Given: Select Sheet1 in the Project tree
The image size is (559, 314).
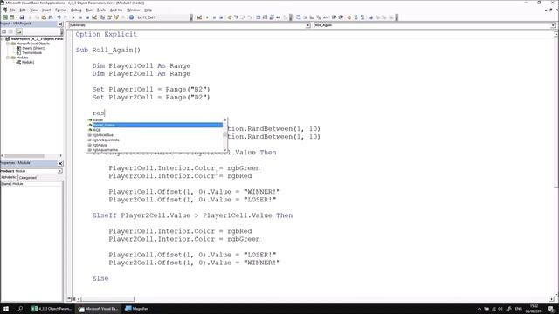Looking at the screenshot, I should coord(33,48).
